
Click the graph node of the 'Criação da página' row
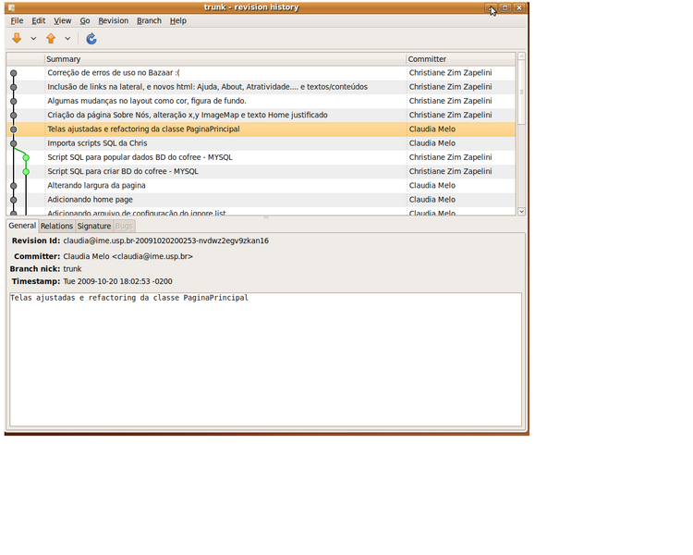(x=14, y=116)
